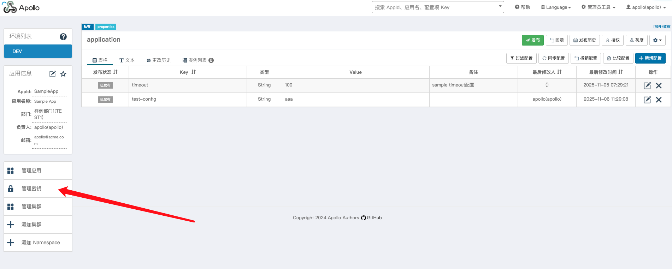Click apollo@acme.com email value

pos(49,140)
